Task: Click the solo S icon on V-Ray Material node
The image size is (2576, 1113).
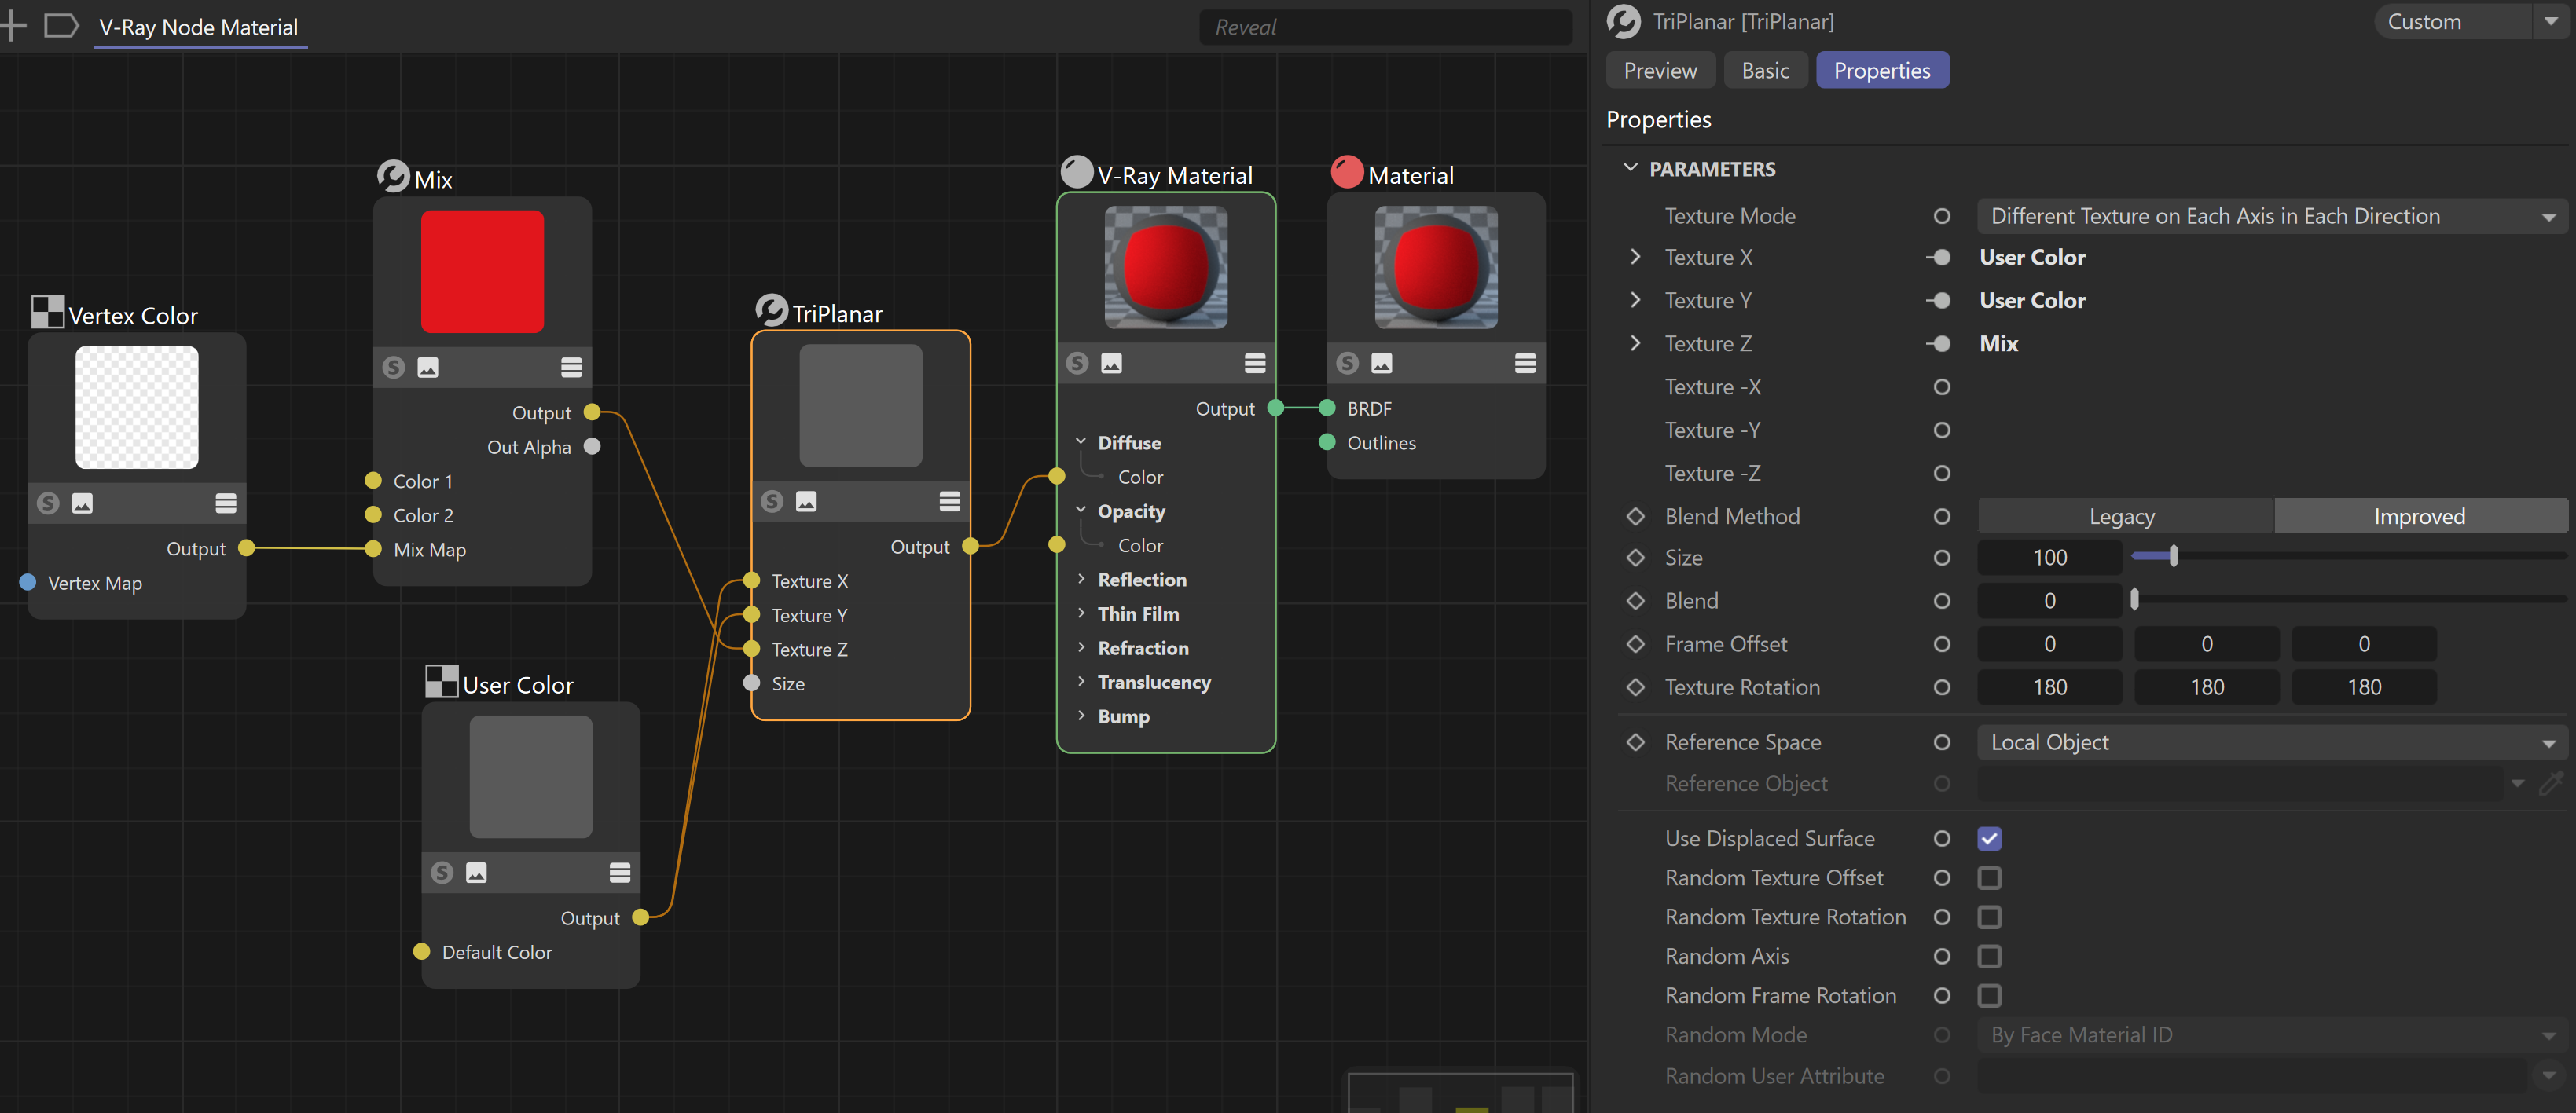Action: (1077, 364)
